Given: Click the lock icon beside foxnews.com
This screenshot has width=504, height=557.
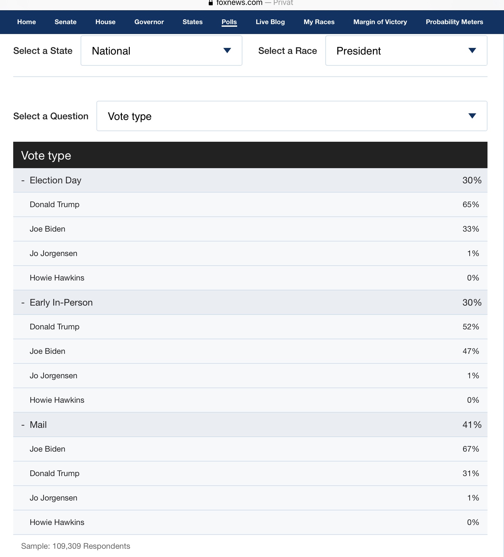Looking at the screenshot, I should pyautogui.click(x=211, y=3).
